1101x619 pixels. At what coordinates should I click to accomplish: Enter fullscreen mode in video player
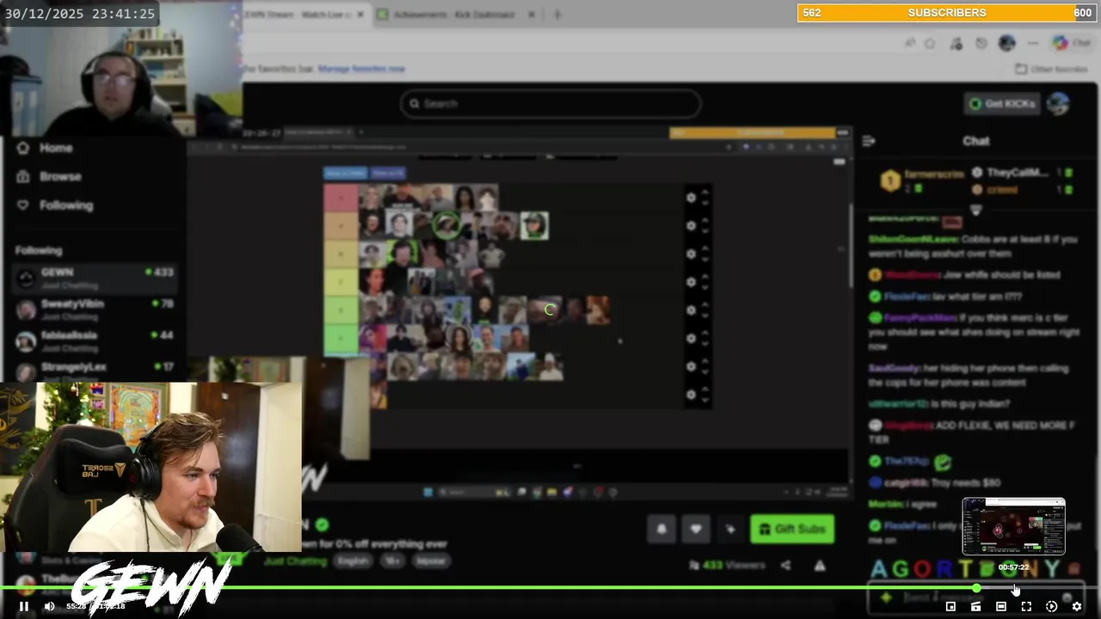pos(1026,606)
